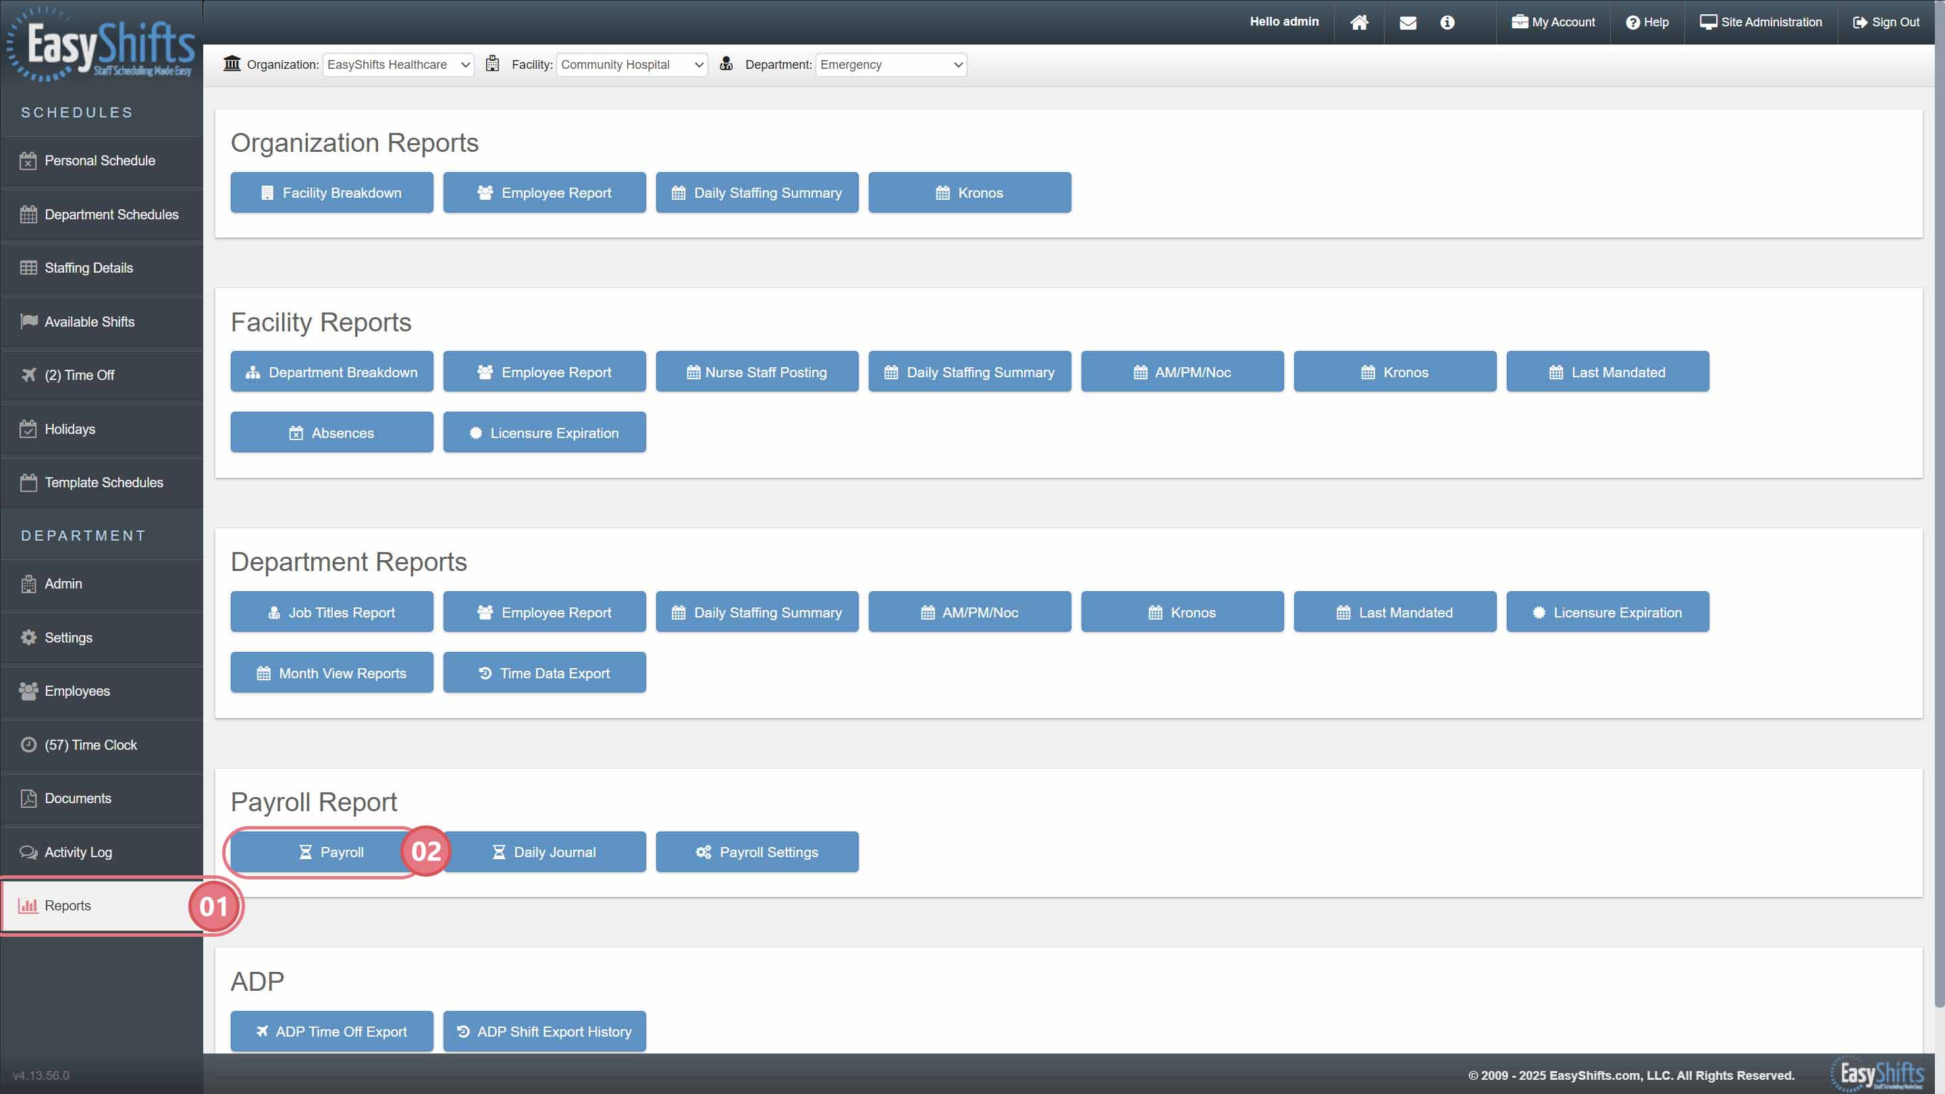Open Payroll Settings
The image size is (1945, 1094).
click(x=757, y=852)
